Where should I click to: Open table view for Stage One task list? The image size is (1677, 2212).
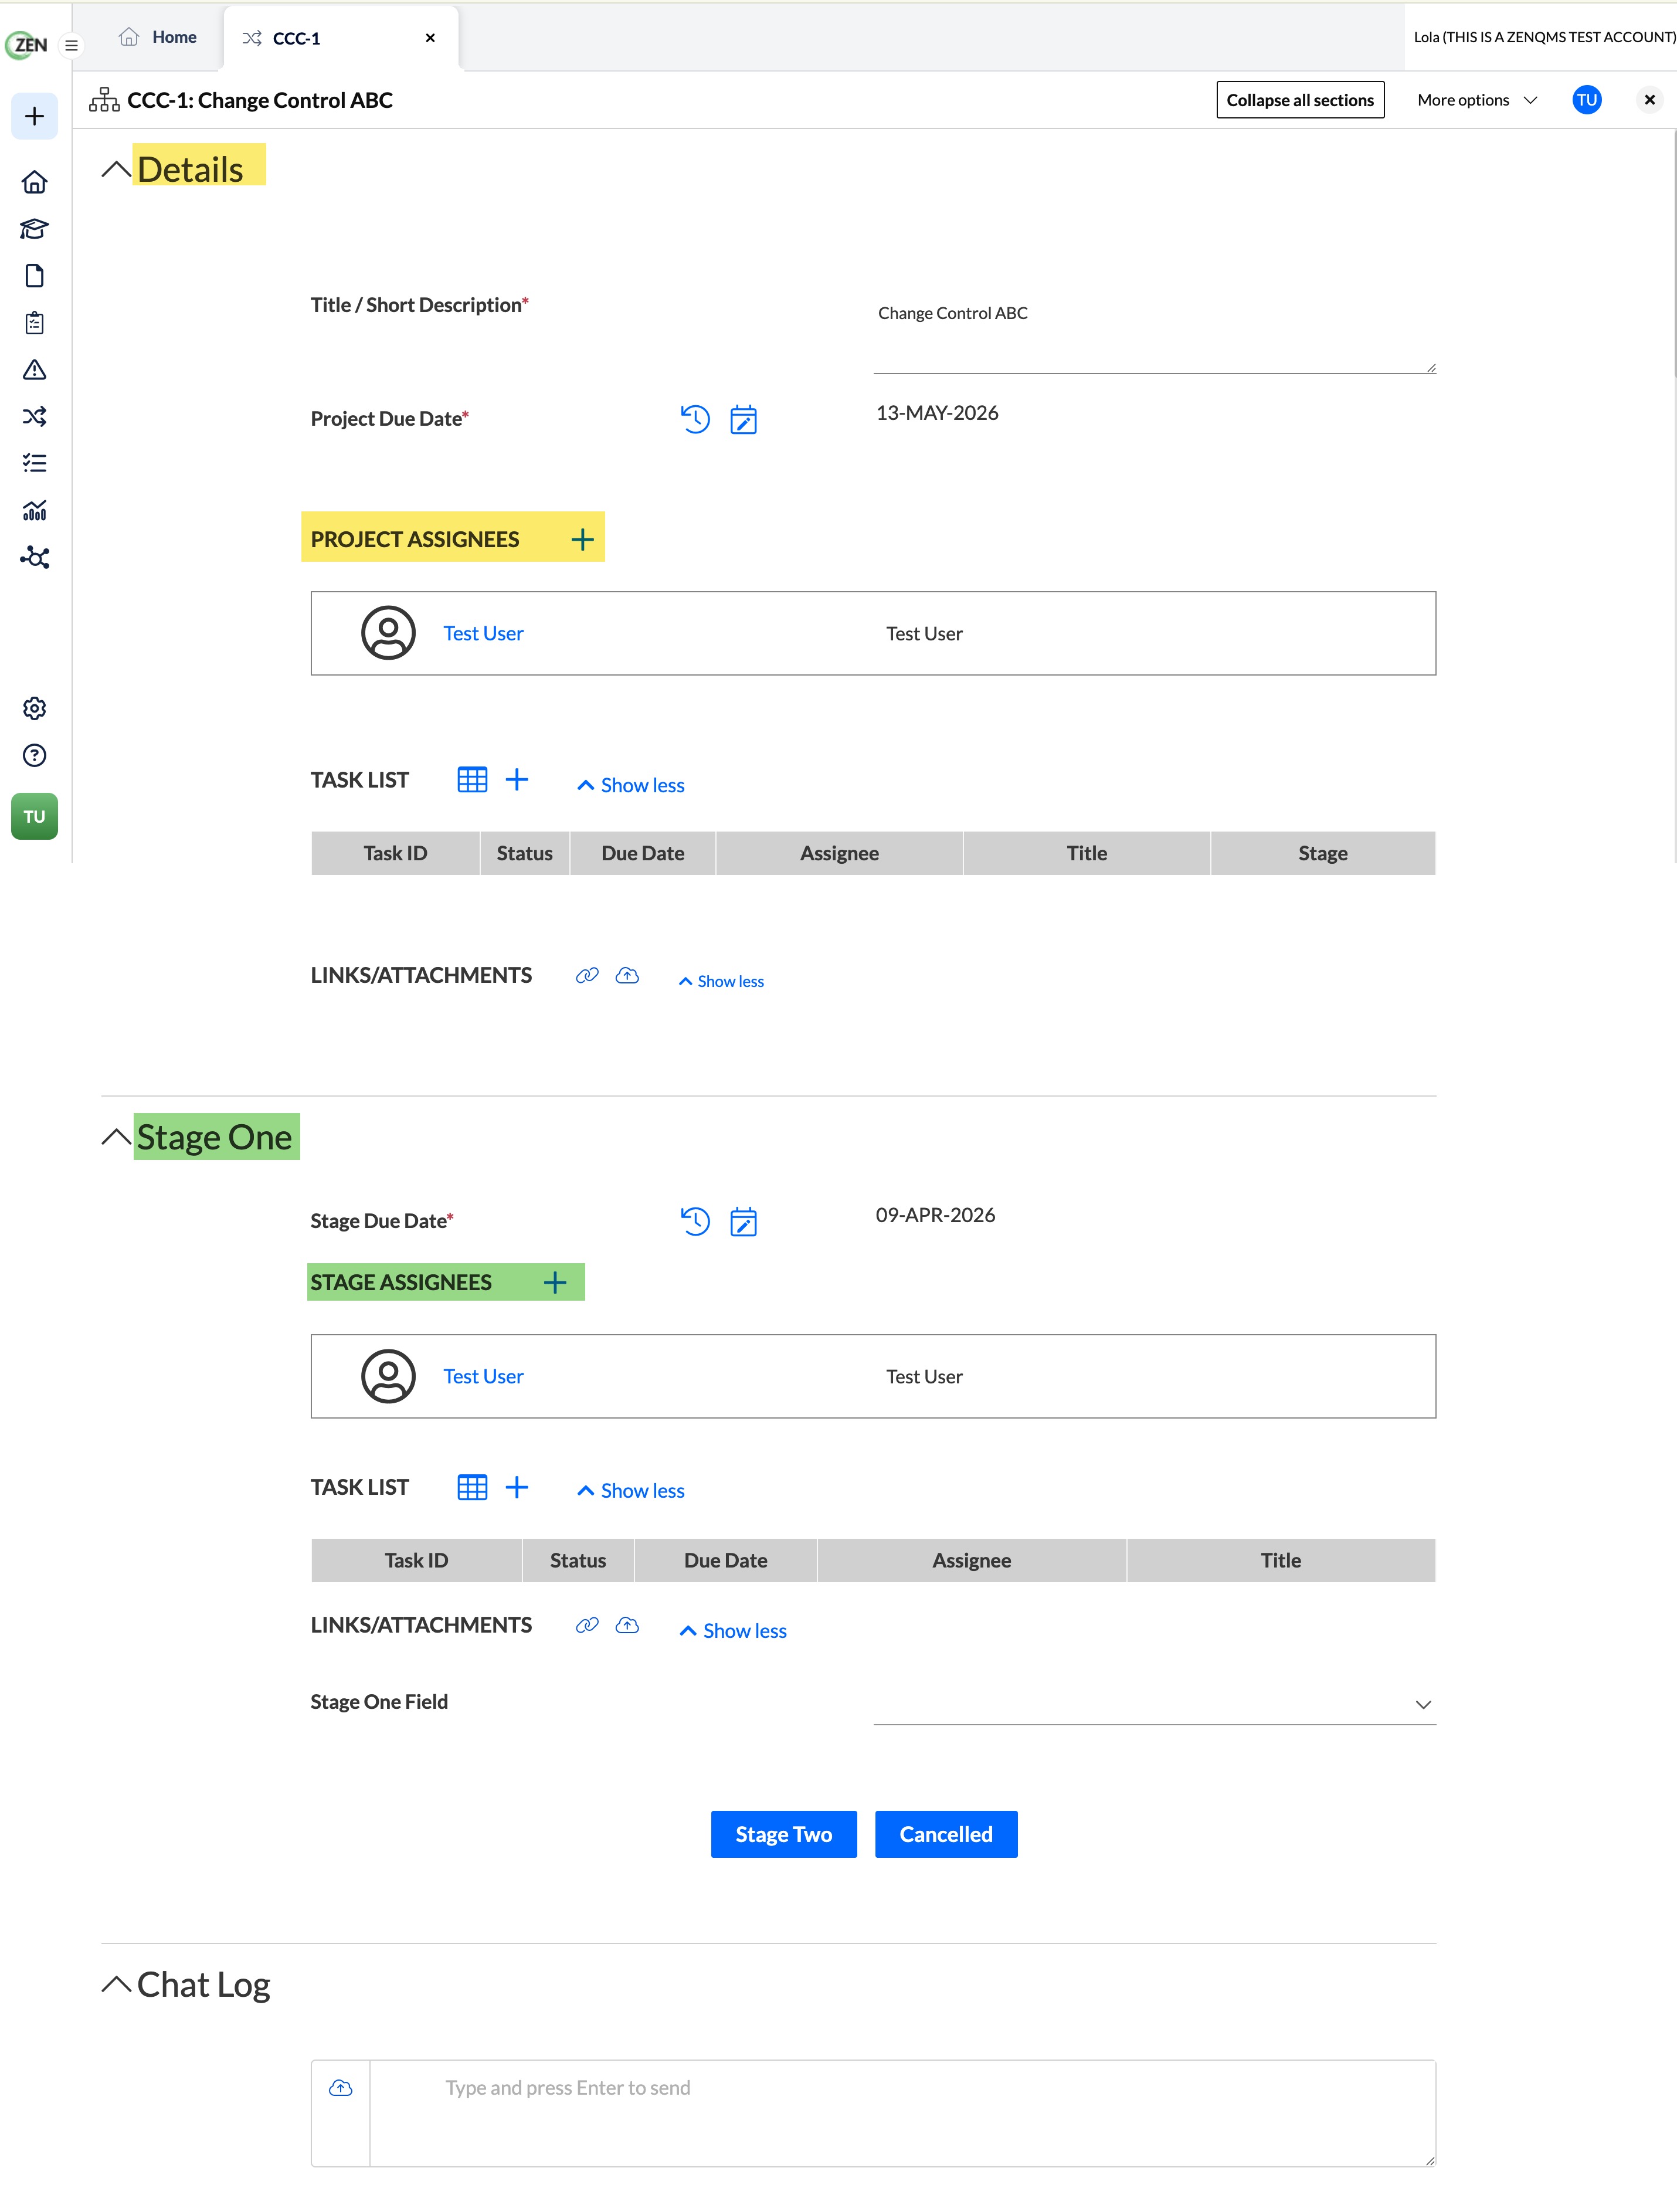472,1487
